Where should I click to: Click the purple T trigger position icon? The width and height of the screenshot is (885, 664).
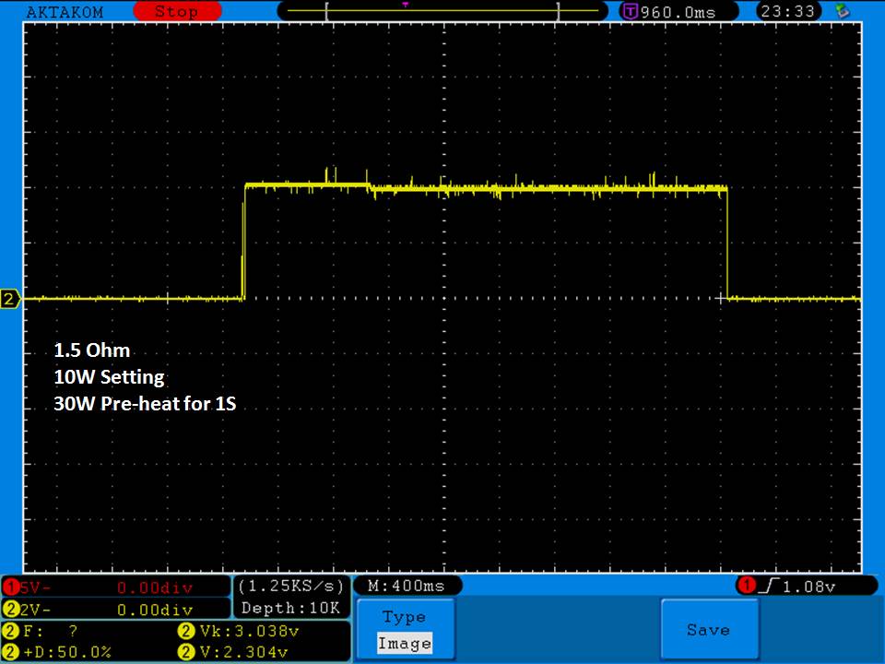[631, 11]
